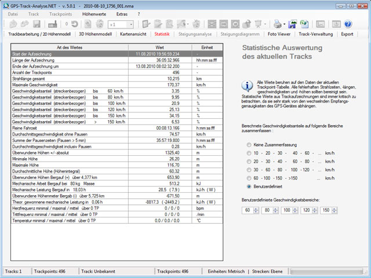
Task: Open the Höhenwerte menu
Action: click(94, 14)
